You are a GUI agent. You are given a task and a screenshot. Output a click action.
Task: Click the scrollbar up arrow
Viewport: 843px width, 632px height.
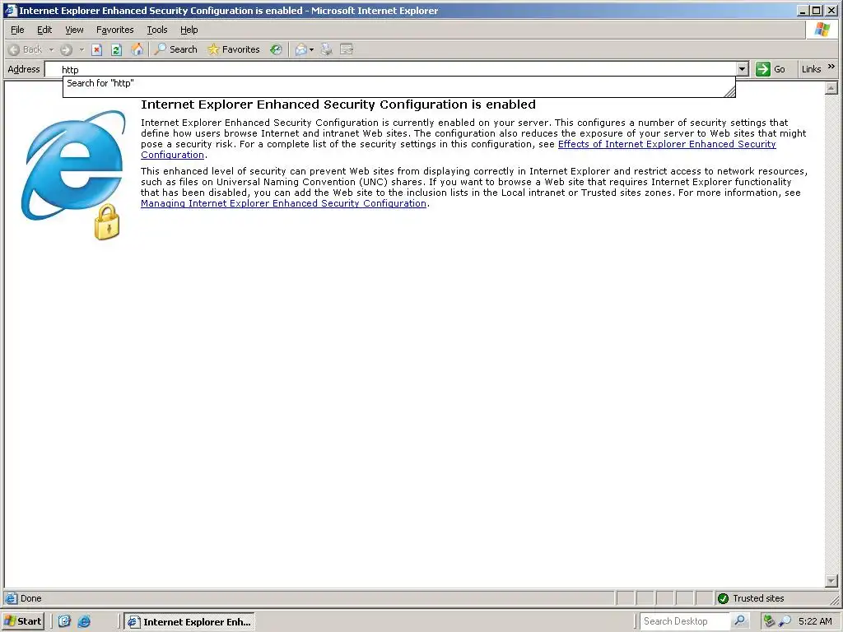[x=831, y=87]
